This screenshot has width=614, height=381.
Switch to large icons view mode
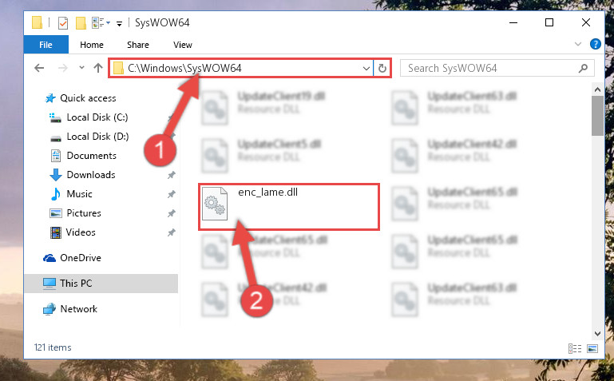(592, 348)
